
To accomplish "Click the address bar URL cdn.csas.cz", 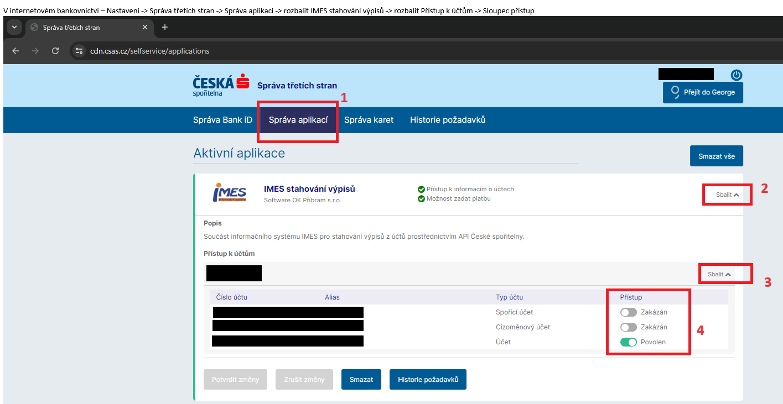I will (149, 51).
